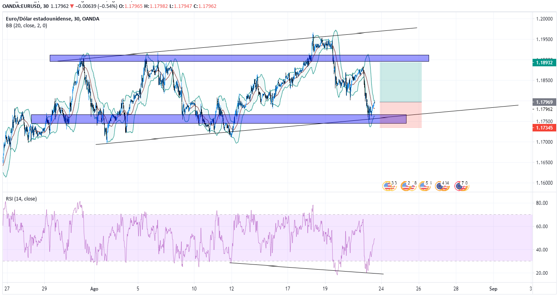Click the Sep date label on the time axis

click(x=493, y=288)
